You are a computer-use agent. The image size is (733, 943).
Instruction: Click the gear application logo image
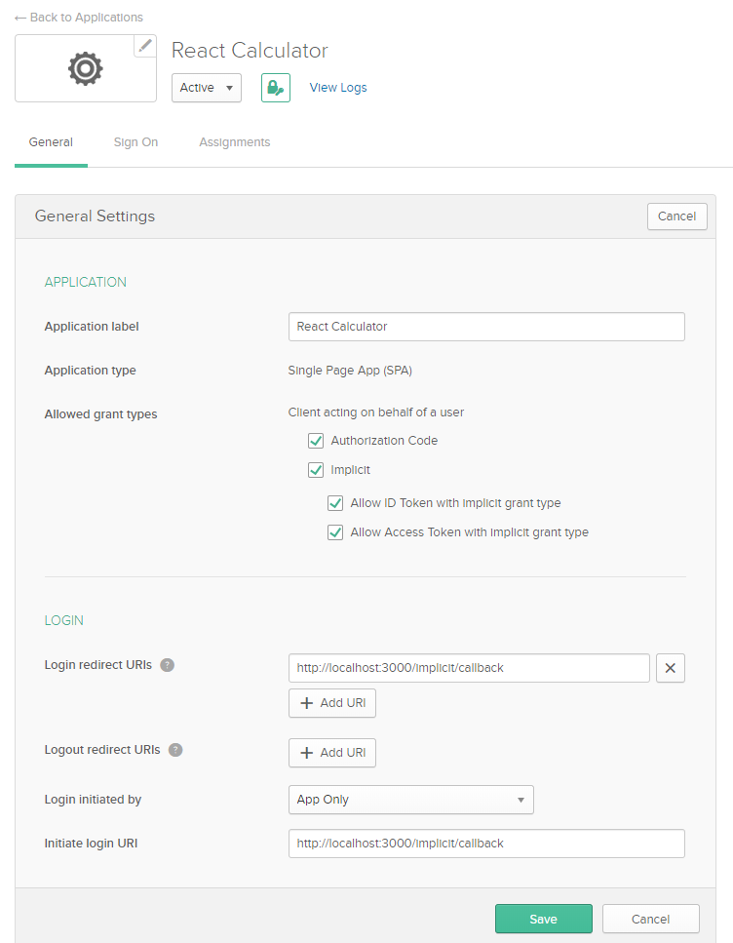pos(85,68)
